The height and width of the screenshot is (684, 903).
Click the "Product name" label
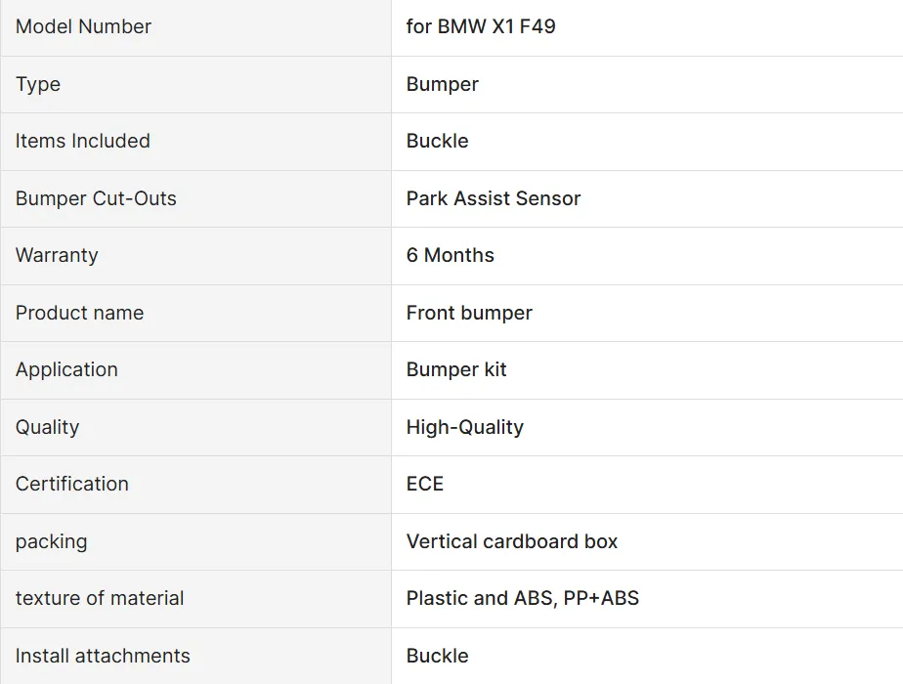[79, 313]
